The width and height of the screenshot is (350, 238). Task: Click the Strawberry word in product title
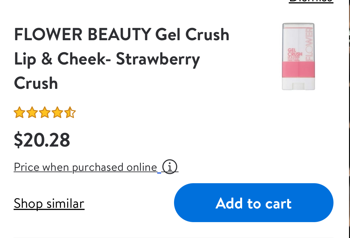tap(158, 59)
